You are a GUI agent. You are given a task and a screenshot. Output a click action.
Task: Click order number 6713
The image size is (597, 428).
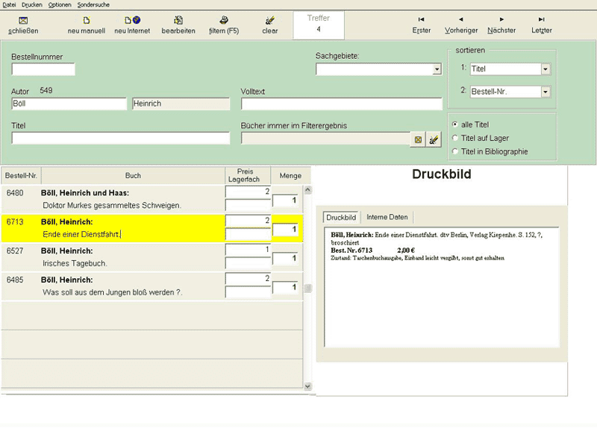15,221
